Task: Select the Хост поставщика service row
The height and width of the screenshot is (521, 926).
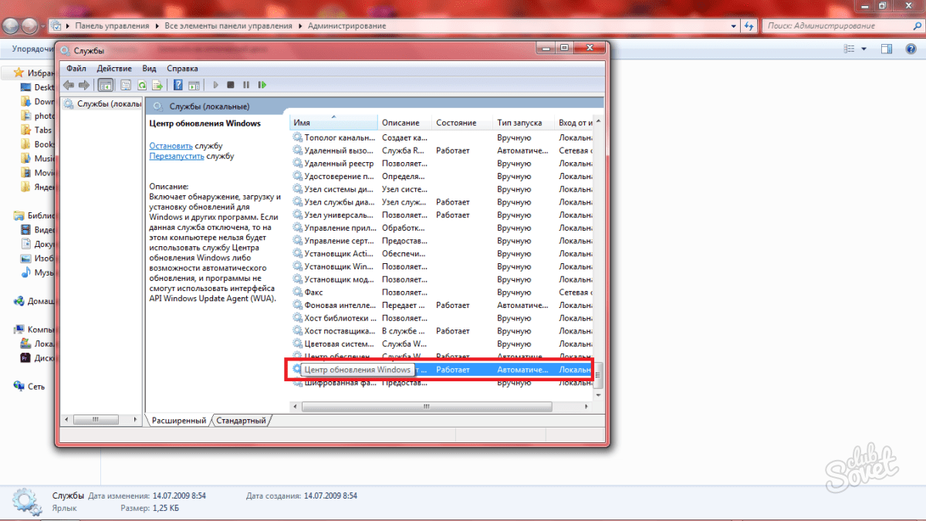Action: (442, 331)
